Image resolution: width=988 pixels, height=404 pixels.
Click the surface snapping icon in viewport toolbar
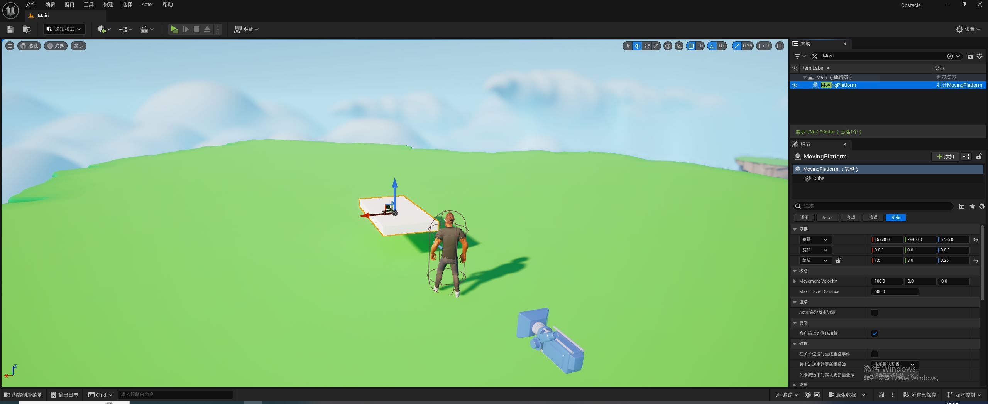coord(679,46)
